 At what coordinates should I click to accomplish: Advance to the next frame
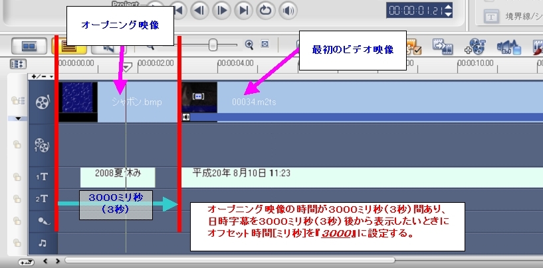click(x=221, y=11)
